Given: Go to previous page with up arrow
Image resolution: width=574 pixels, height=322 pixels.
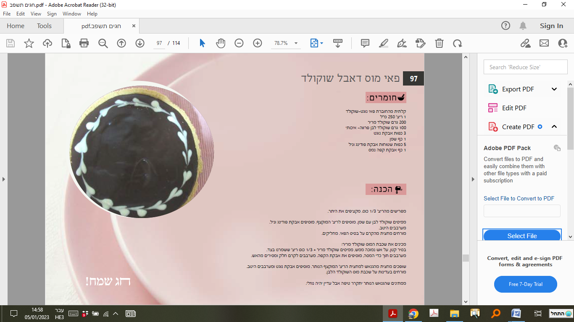Looking at the screenshot, I should point(121,43).
